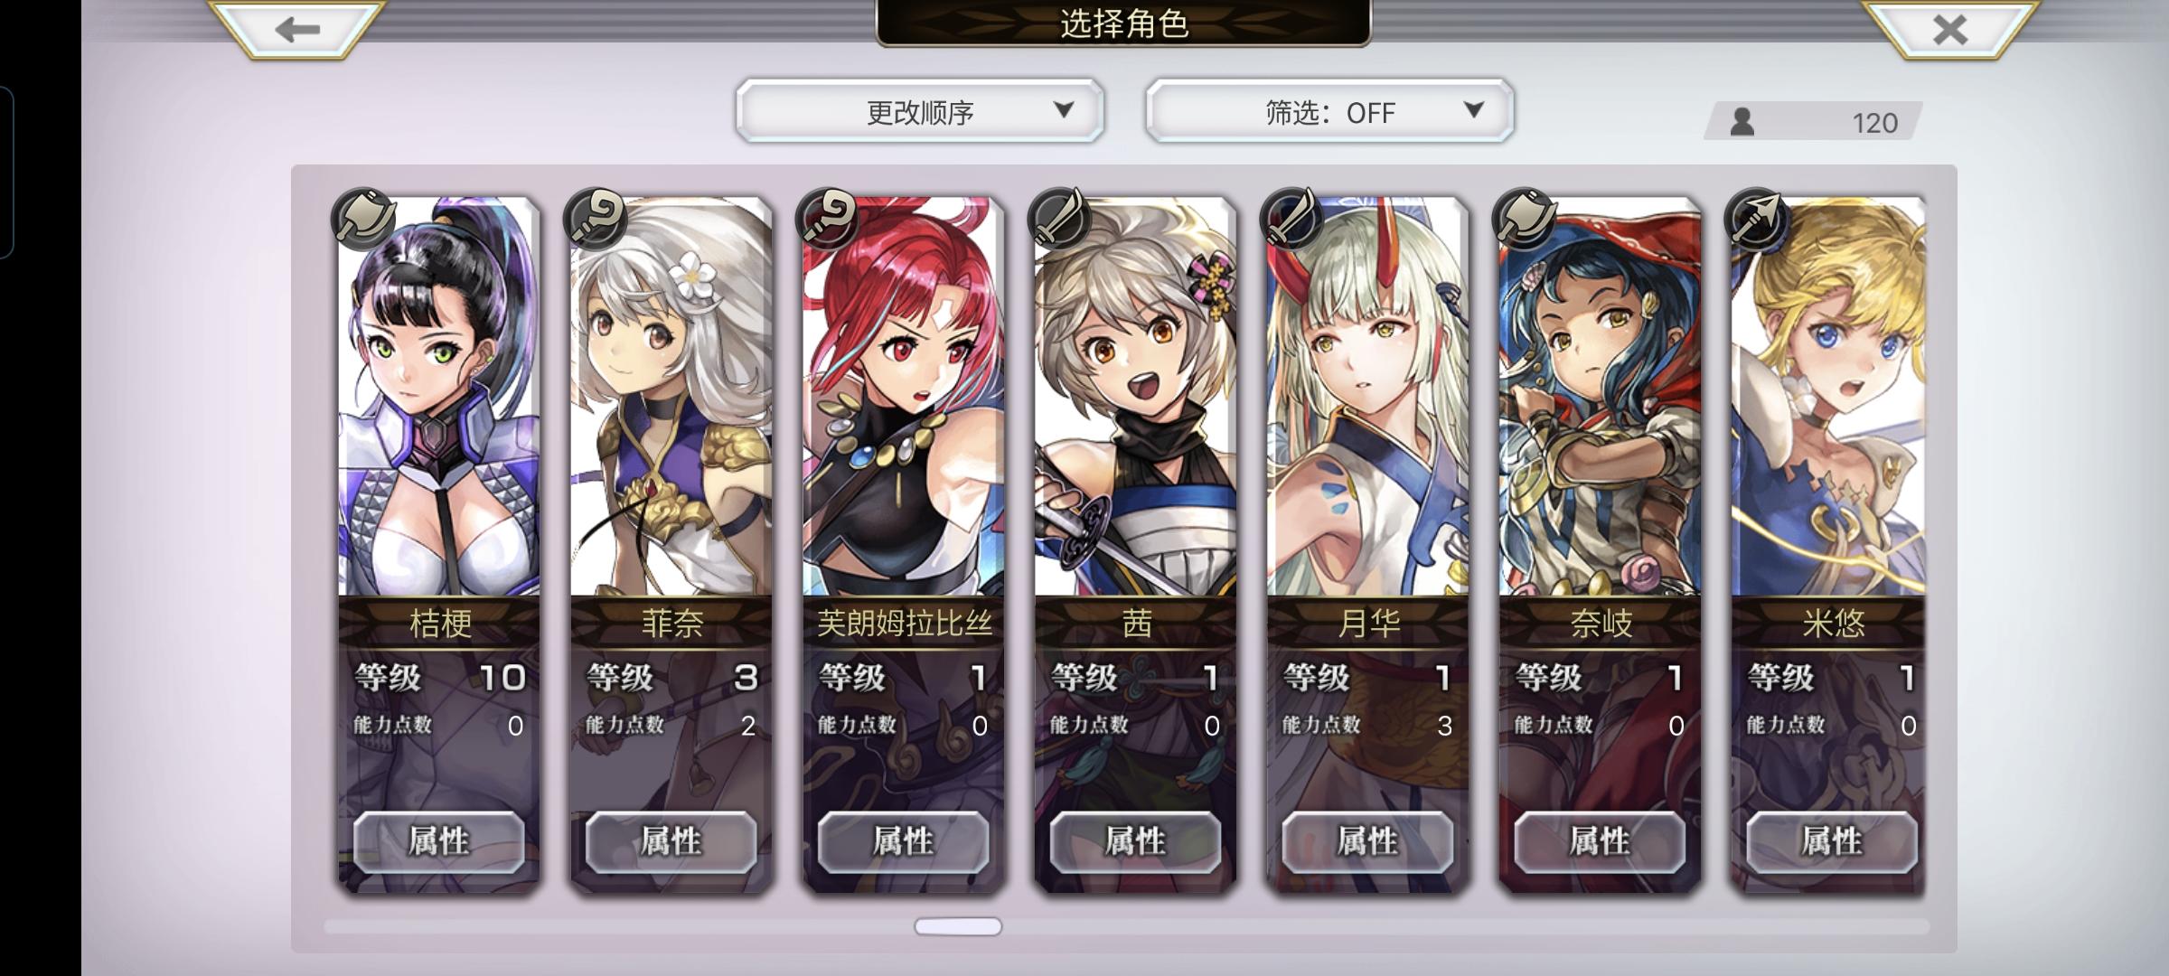Choose the 奈岐 character card portrait
The height and width of the screenshot is (976, 2169).
click(x=1601, y=397)
